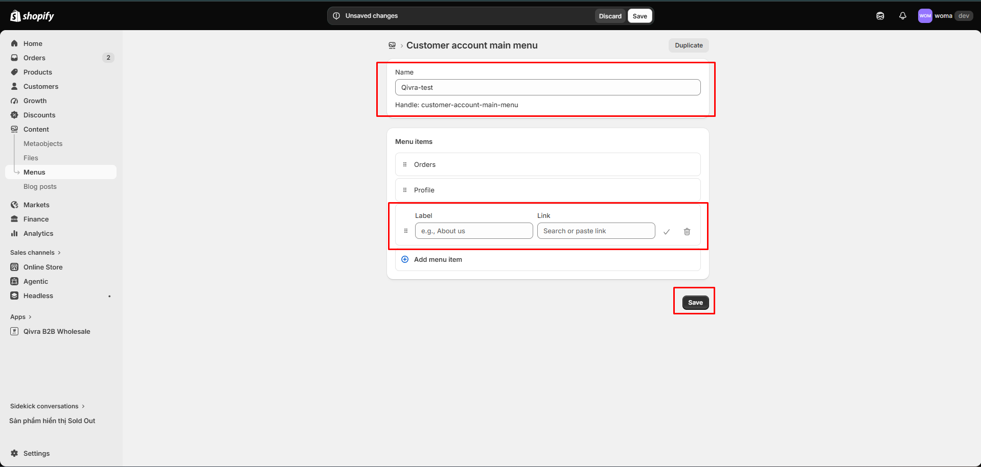
Task: Click the Content breadcrumb icon
Action: [x=392, y=45]
